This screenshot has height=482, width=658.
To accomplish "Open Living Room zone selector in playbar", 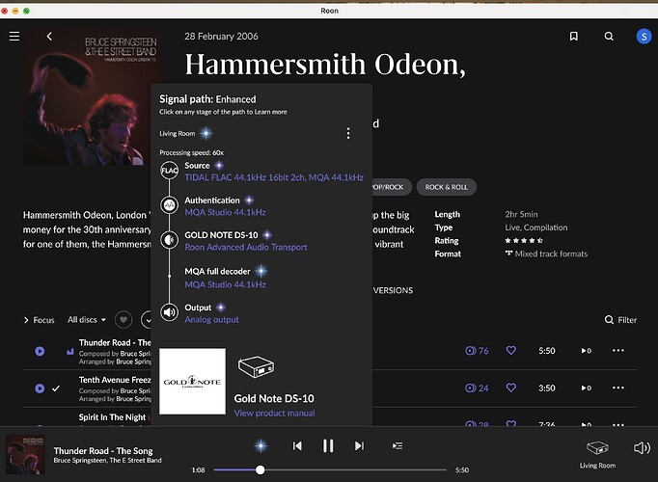I will (x=597, y=454).
